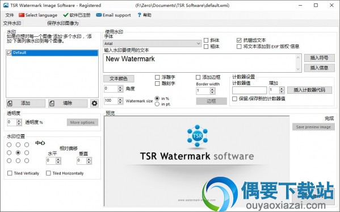The width and height of the screenshot is (340, 212).
Task: Click the 垂直 vertical offset spinner
Action: 89,161
